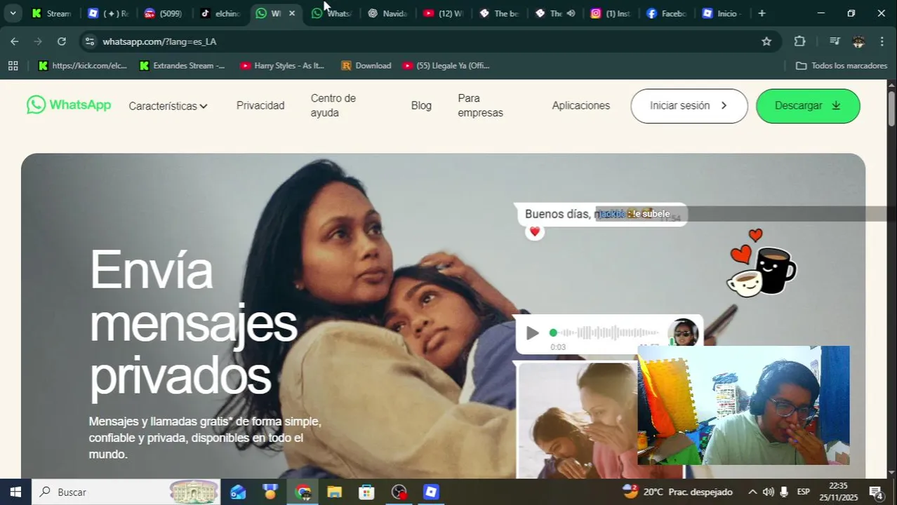Switch to the YouTube (12) tab
The height and width of the screenshot is (505, 897).
coord(444,13)
